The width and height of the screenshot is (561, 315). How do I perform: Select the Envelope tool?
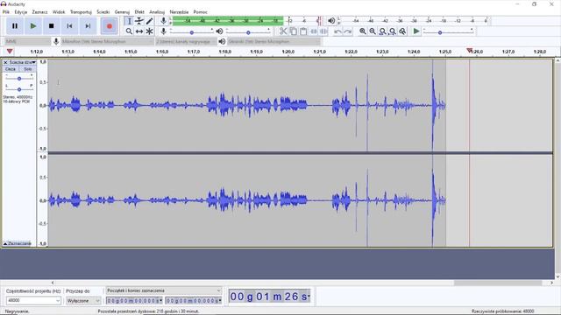pyautogui.click(x=139, y=21)
